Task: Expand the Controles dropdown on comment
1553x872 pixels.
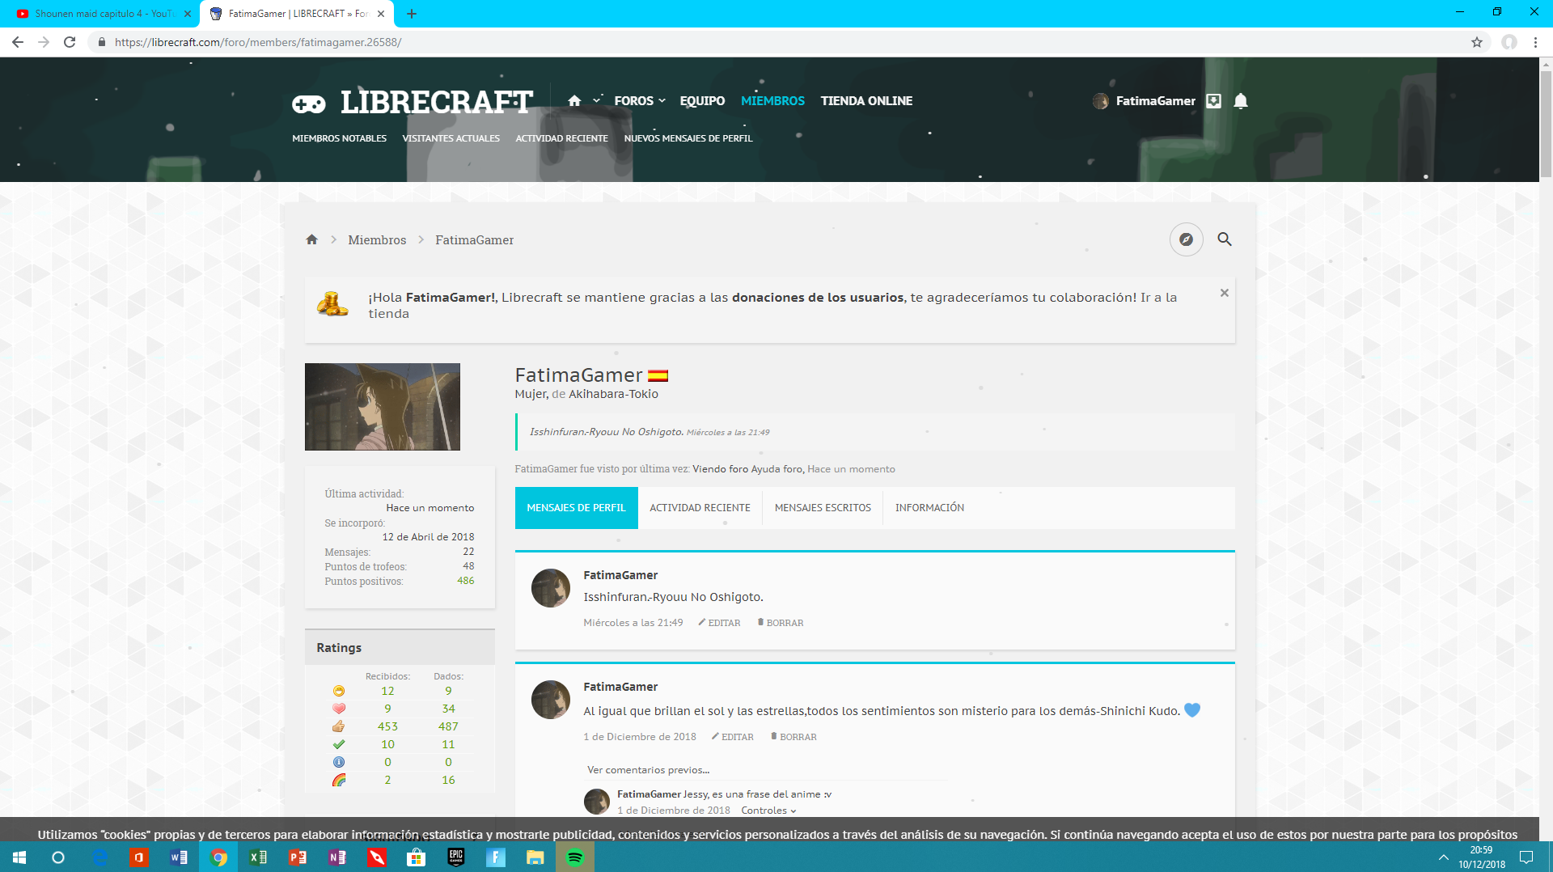Action: pos(768,811)
